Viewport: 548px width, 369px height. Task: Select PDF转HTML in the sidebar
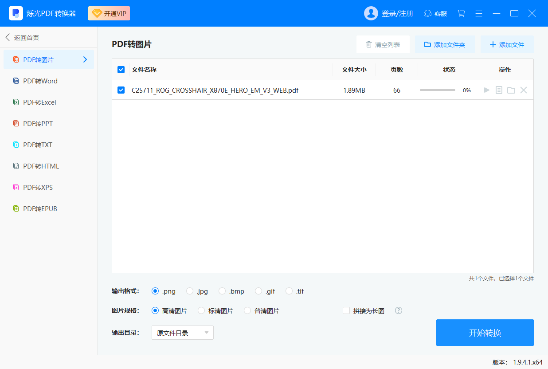click(x=49, y=166)
